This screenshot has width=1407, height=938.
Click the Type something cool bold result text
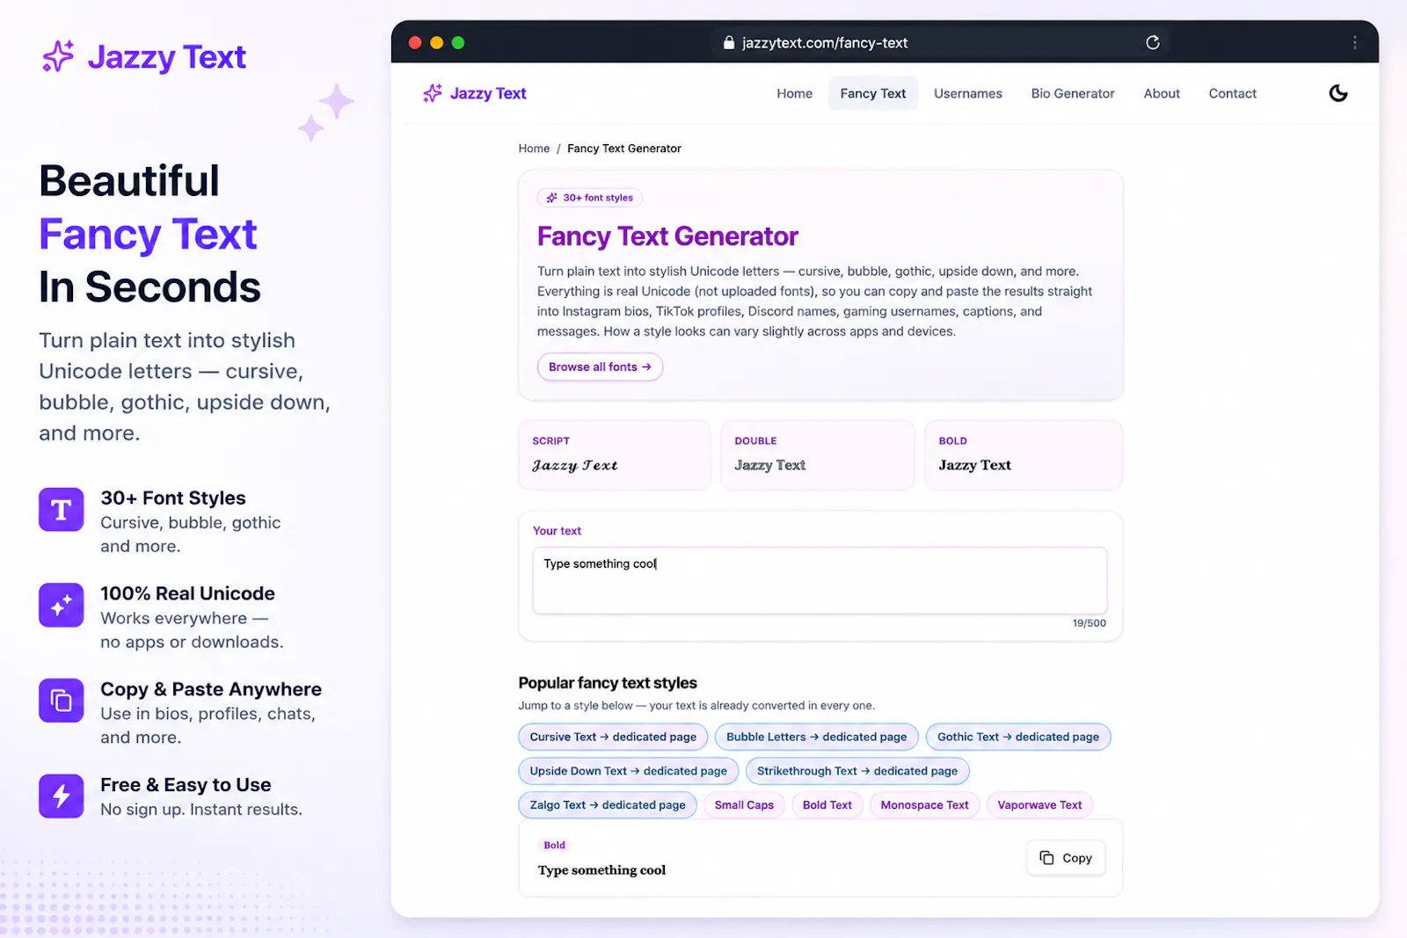601,870
